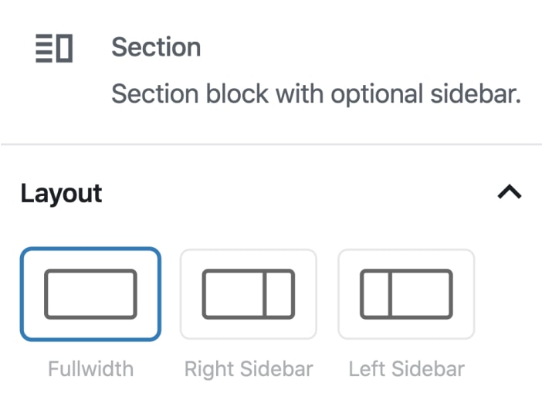This screenshot has width=542, height=420.
Task: Click the Section block icon
Action: pos(54,48)
